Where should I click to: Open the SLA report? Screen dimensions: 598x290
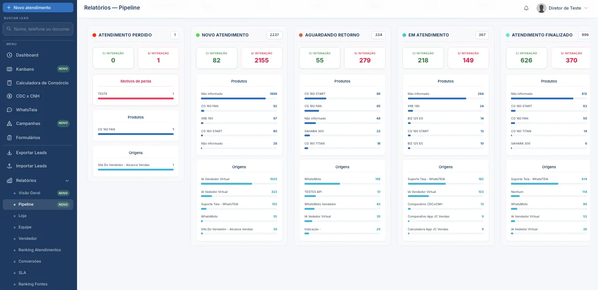tap(38, 273)
